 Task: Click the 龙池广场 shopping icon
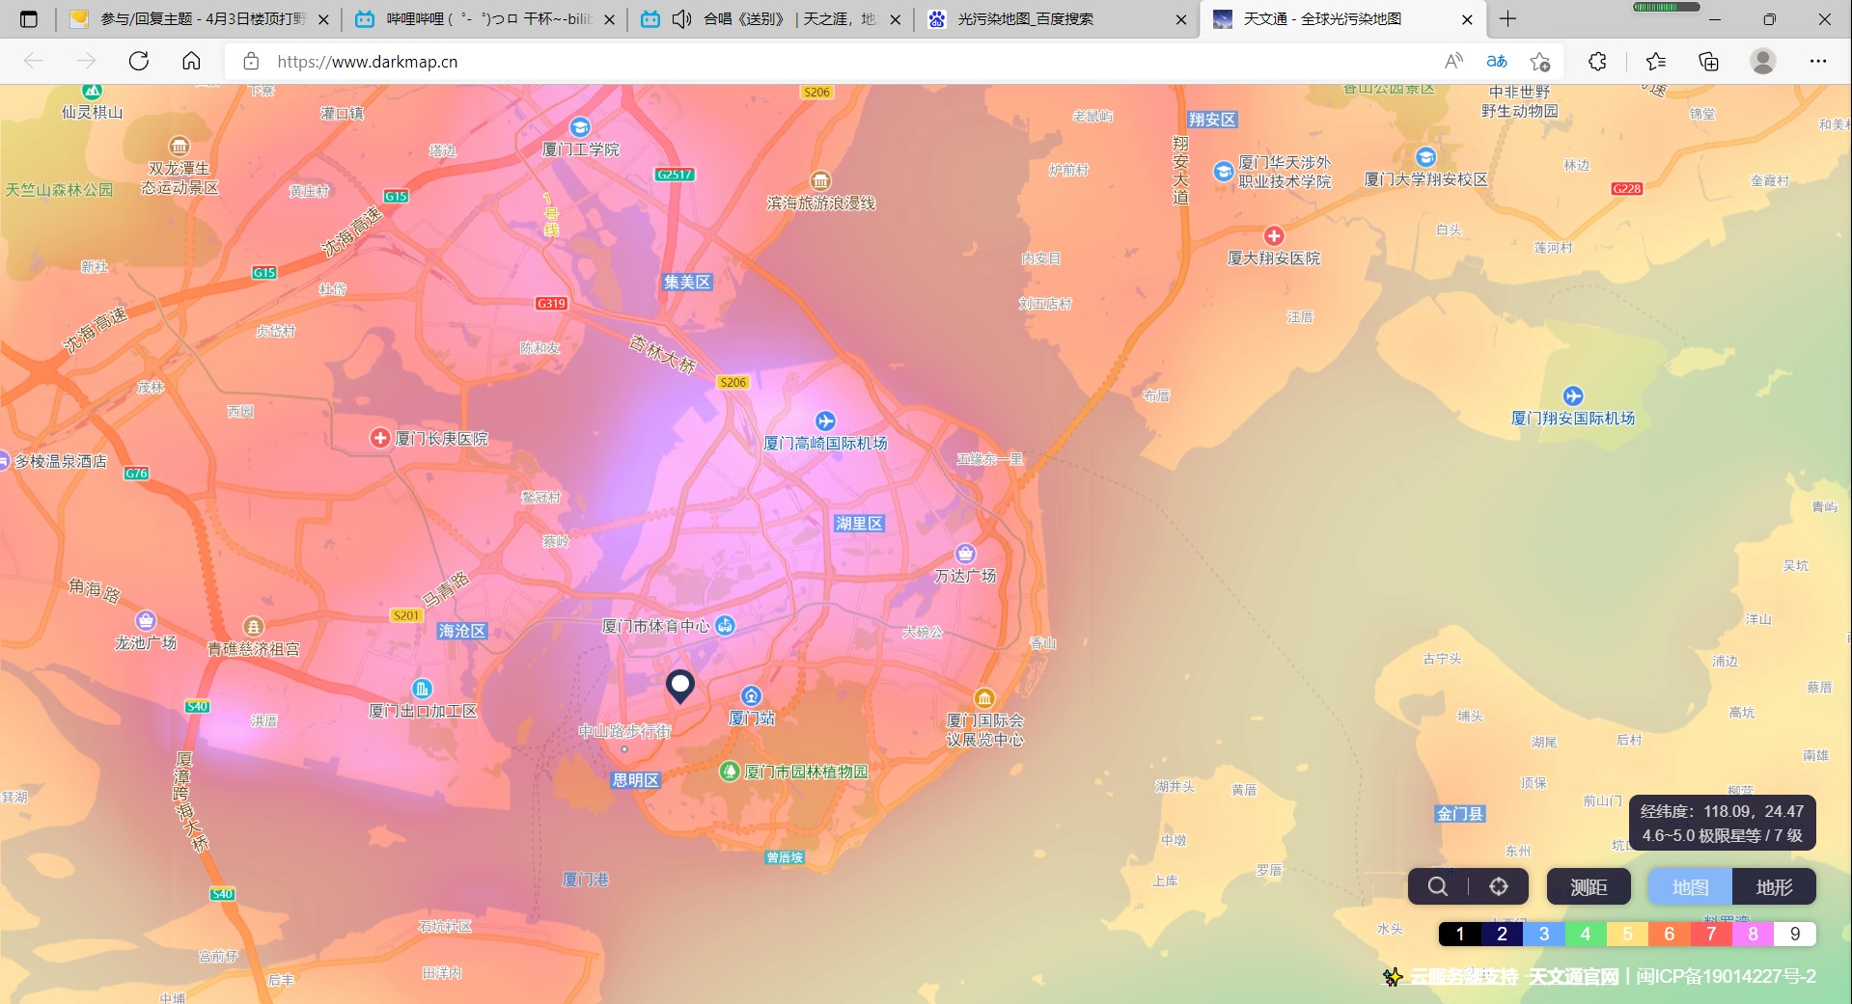coord(146,620)
